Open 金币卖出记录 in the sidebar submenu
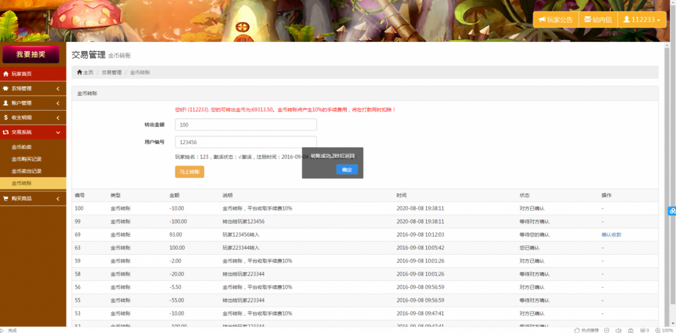676x333 pixels. pyautogui.click(x=26, y=171)
